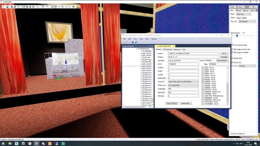Click the Paste toolbar icon
Screen dimensions: 260x146
click(x=69, y=7)
